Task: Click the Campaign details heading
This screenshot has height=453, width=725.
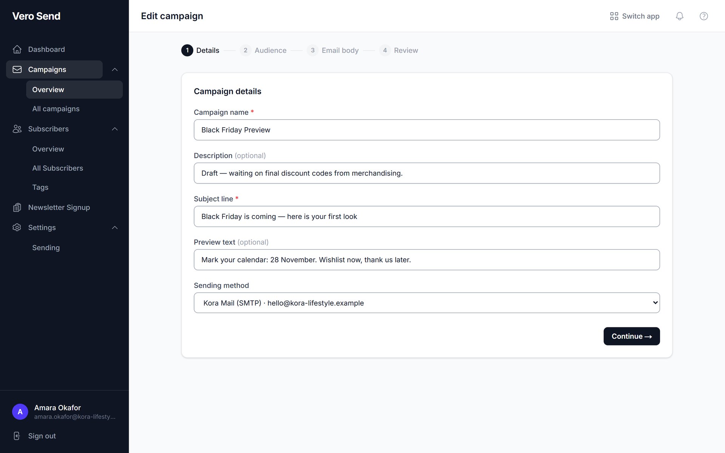Action: click(227, 91)
